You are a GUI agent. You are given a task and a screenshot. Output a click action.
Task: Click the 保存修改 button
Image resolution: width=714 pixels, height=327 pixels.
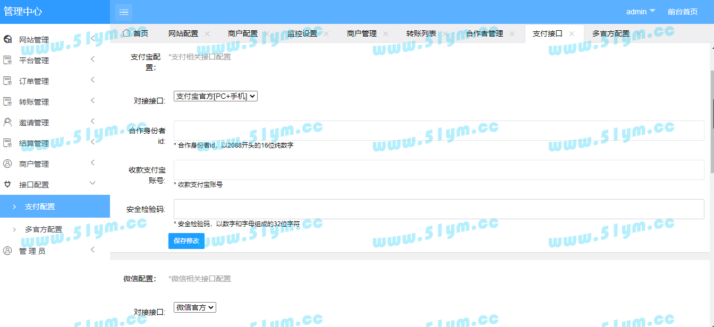click(186, 240)
